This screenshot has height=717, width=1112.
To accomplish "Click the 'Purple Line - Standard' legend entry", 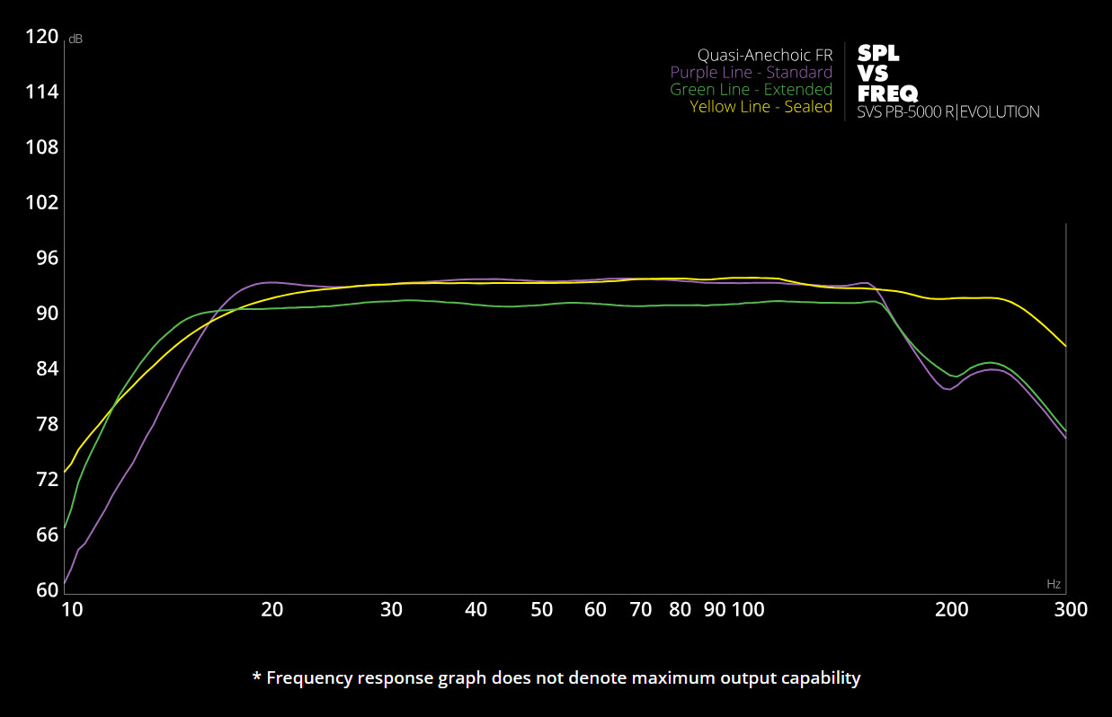I will pyautogui.click(x=751, y=72).
